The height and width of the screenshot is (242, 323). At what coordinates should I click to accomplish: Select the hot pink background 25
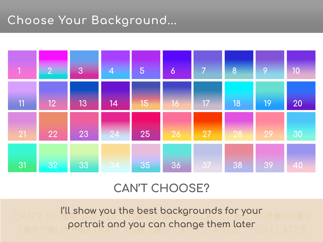tap(146, 126)
